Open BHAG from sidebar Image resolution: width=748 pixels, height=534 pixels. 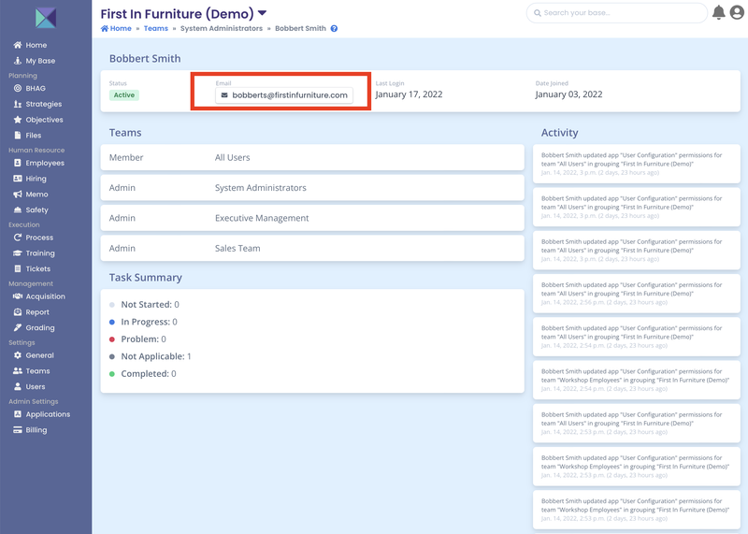click(x=36, y=88)
